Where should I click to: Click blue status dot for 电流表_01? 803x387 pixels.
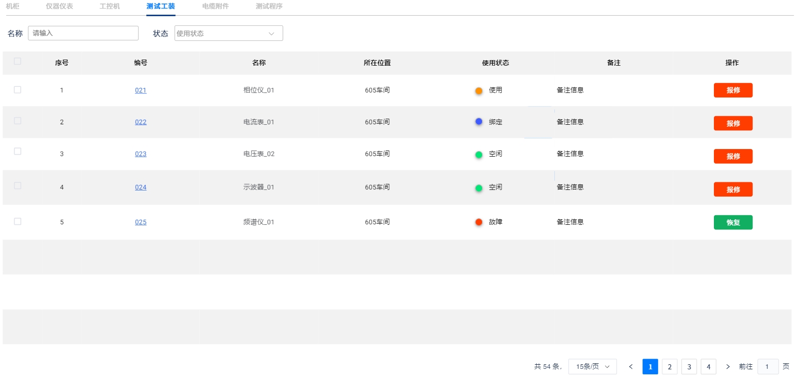[x=478, y=122]
